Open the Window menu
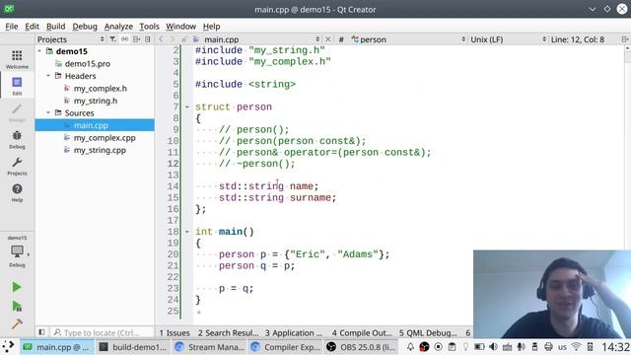Screen dimensions: 631x355 (180, 27)
